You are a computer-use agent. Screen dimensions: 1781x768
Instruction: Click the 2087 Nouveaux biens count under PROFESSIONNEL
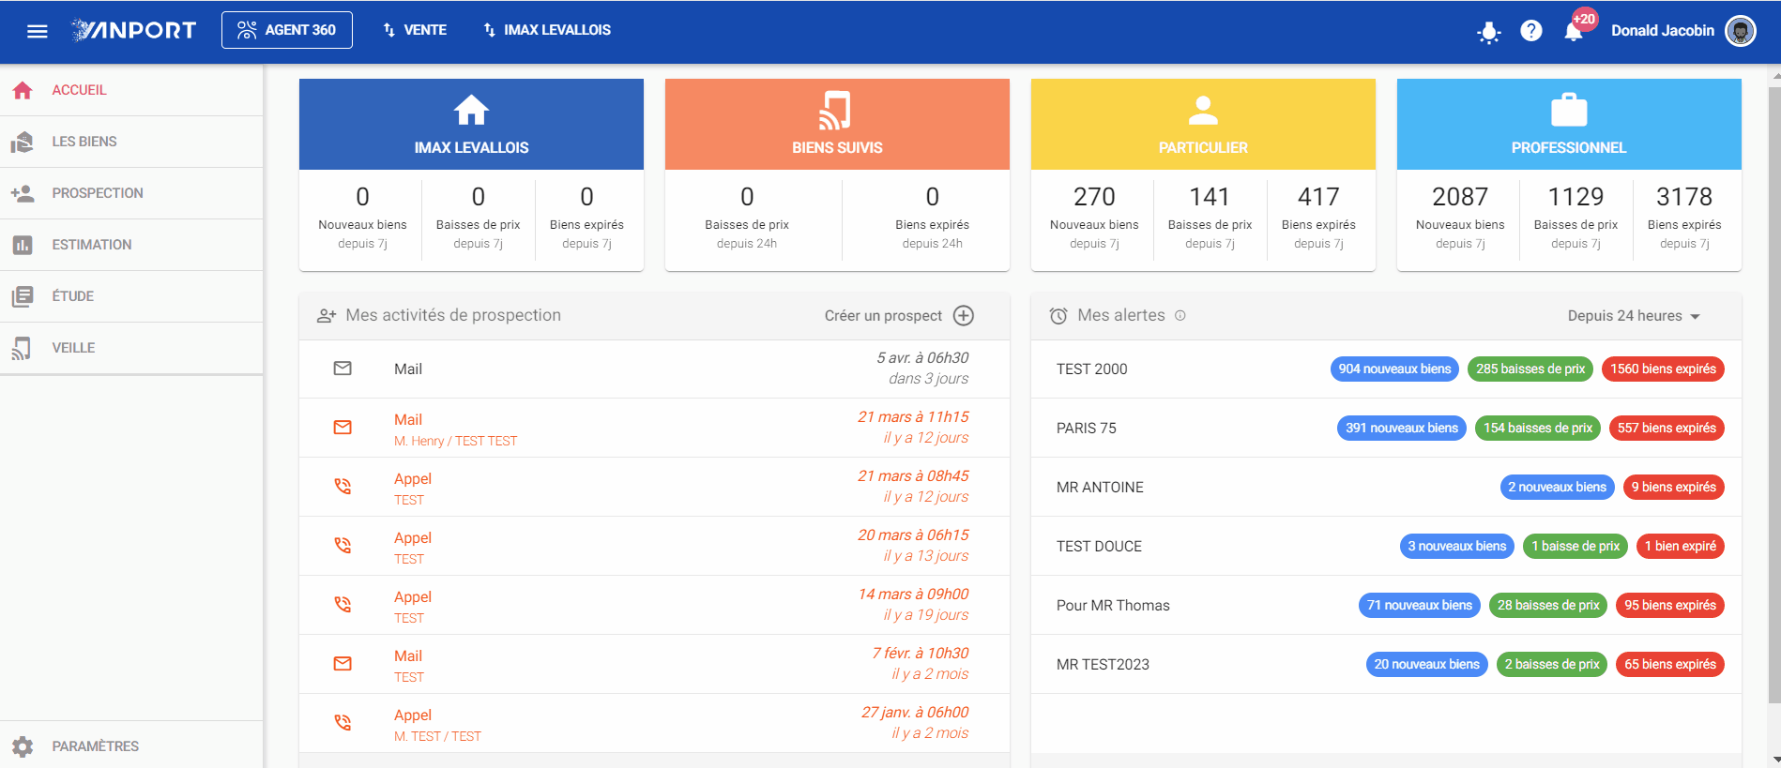[x=1460, y=197]
